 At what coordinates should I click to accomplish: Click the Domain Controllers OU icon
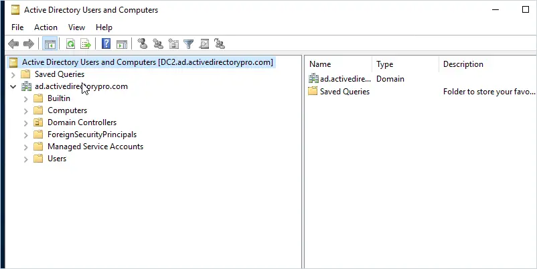pos(38,122)
